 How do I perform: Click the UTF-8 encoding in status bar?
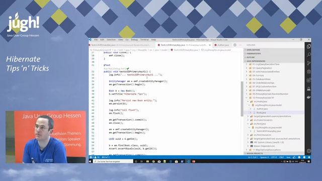(x=274, y=157)
